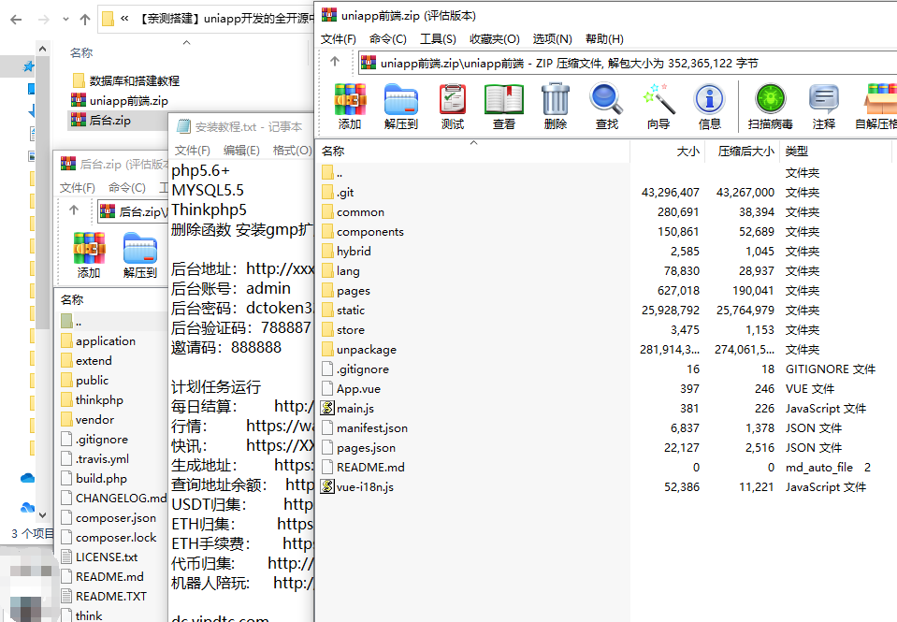This screenshot has width=897, height=622.
Task: Click the 信息 (Info) toolbar icon
Action: click(709, 99)
